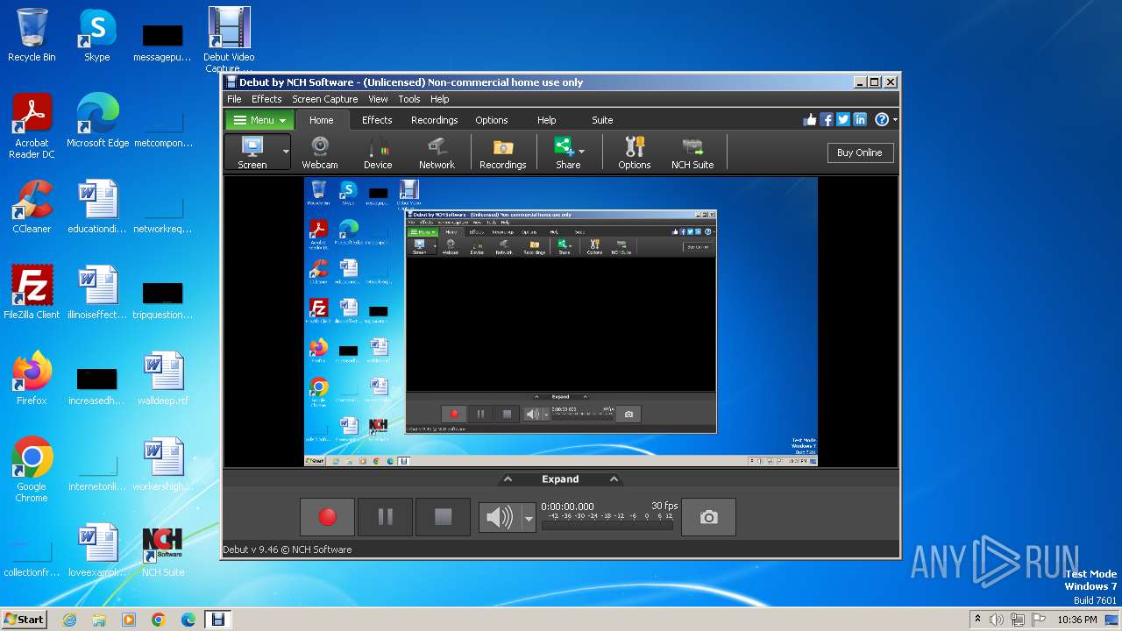Share on Twitter icon
This screenshot has height=631, width=1122.
coord(843,120)
